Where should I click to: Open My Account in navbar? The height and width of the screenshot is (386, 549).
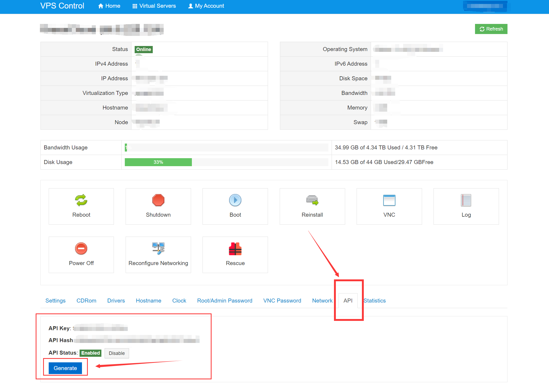tap(206, 6)
